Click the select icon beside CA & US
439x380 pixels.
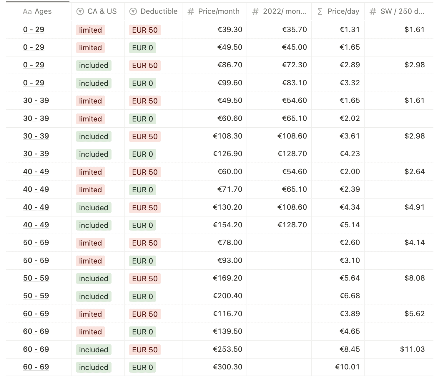pos(80,11)
